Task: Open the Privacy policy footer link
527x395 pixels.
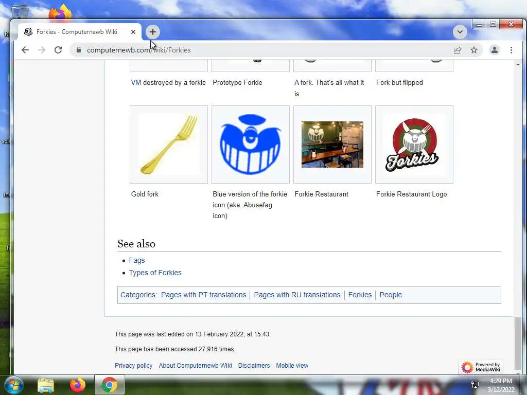Action: (133, 366)
